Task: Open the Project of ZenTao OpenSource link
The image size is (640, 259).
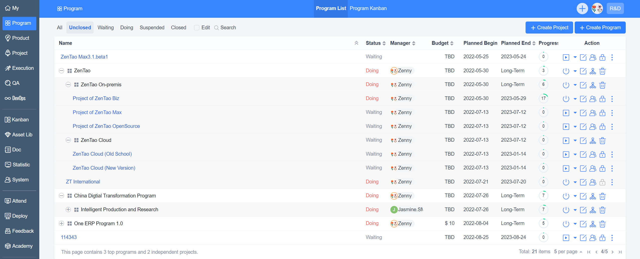Action: pyautogui.click(x=106, y=126)
